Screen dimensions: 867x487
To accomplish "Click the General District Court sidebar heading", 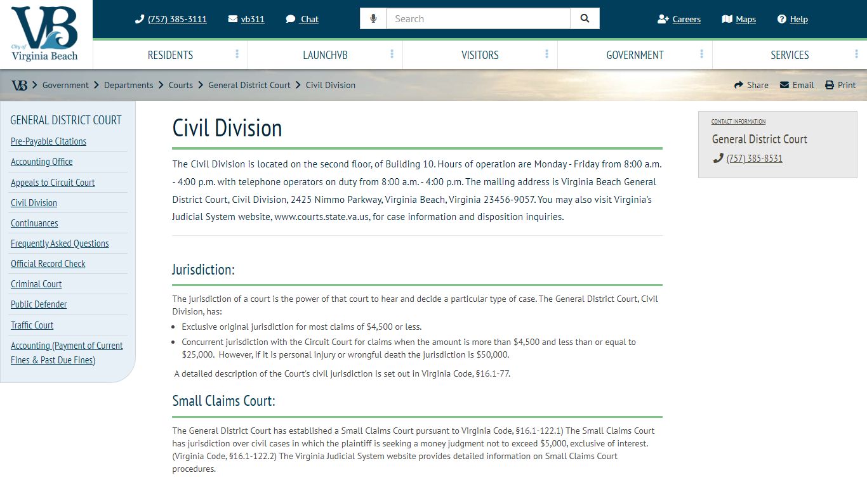I will (x=66, y=120).
